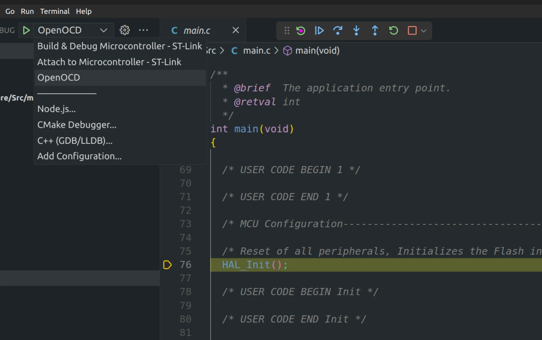Click the current-line debug arrow at line 76
The height and width of the screenshot is (340, 542).
[167, 265]
